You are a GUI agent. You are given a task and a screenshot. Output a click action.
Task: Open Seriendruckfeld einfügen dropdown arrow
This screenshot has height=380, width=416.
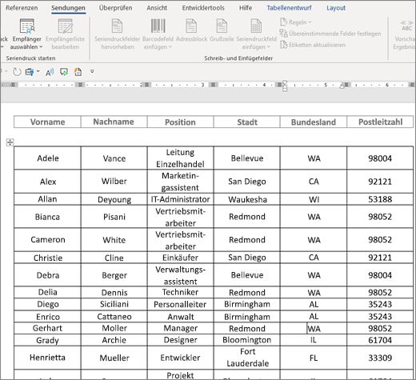(268, 47)
